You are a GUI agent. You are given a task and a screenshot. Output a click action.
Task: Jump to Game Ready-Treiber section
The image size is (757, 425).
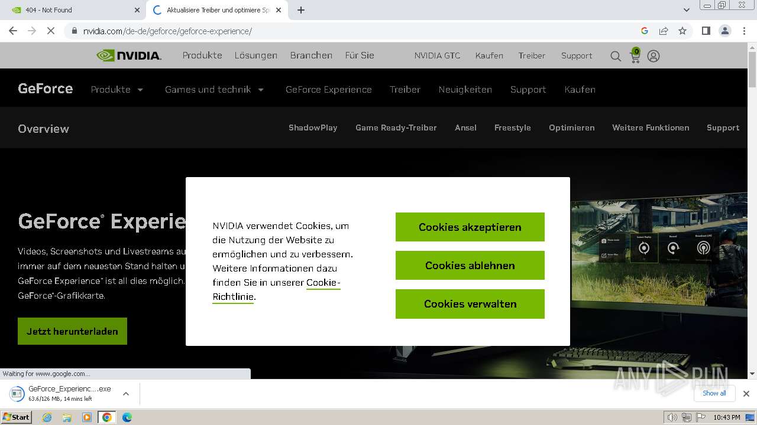pyautogui.click(x=396, y=127)
